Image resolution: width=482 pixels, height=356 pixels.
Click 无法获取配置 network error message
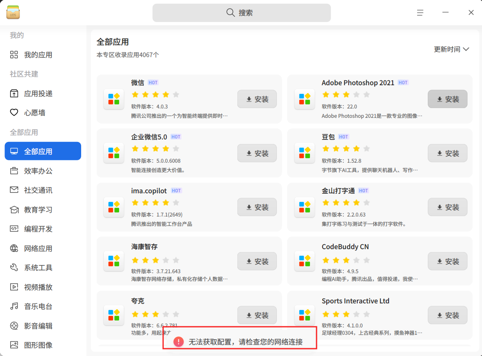245,342
